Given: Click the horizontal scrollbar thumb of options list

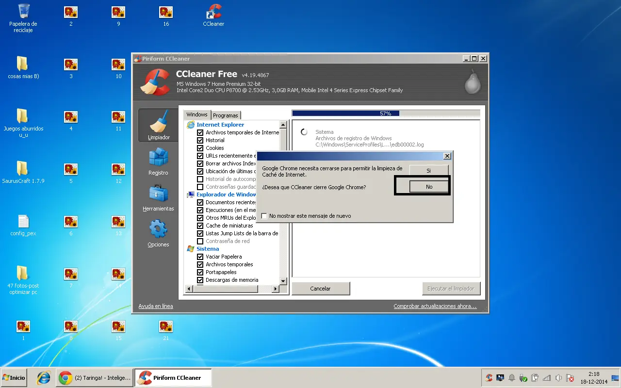Looking at the screenshot, I should (x=226, y=289).
